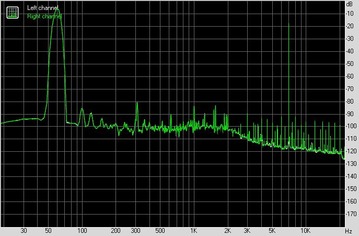Click the 'dB' axis unit label
Screen dimensions: 359x236
click(350, 4)
